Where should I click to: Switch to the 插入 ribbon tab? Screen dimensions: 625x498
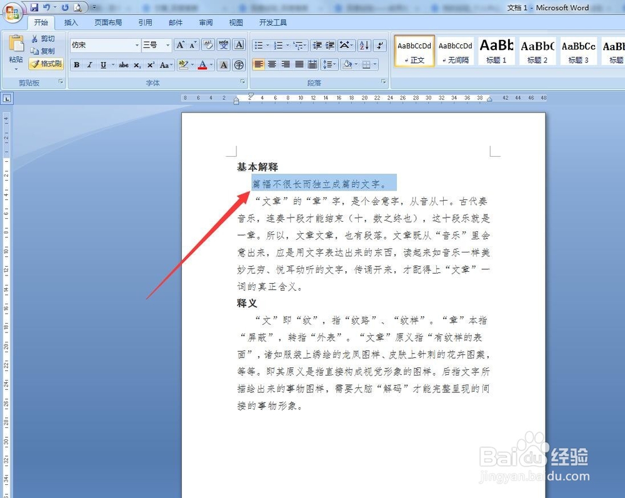click(71, 22)
